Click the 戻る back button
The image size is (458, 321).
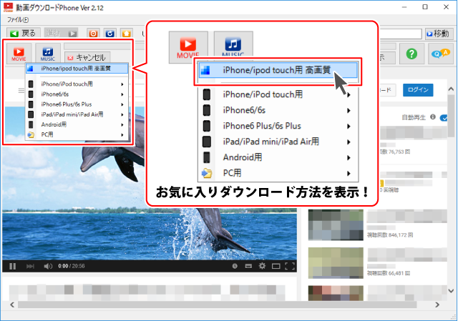(23, 34)
